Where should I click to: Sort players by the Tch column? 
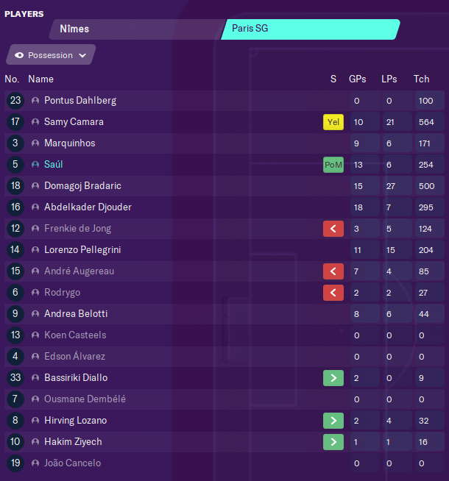(421, 79)
